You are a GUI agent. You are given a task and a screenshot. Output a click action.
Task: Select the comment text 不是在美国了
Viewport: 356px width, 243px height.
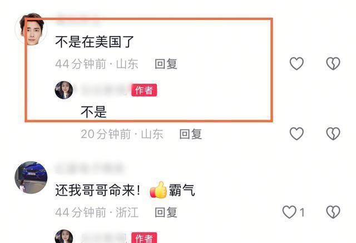pos(95,42)
